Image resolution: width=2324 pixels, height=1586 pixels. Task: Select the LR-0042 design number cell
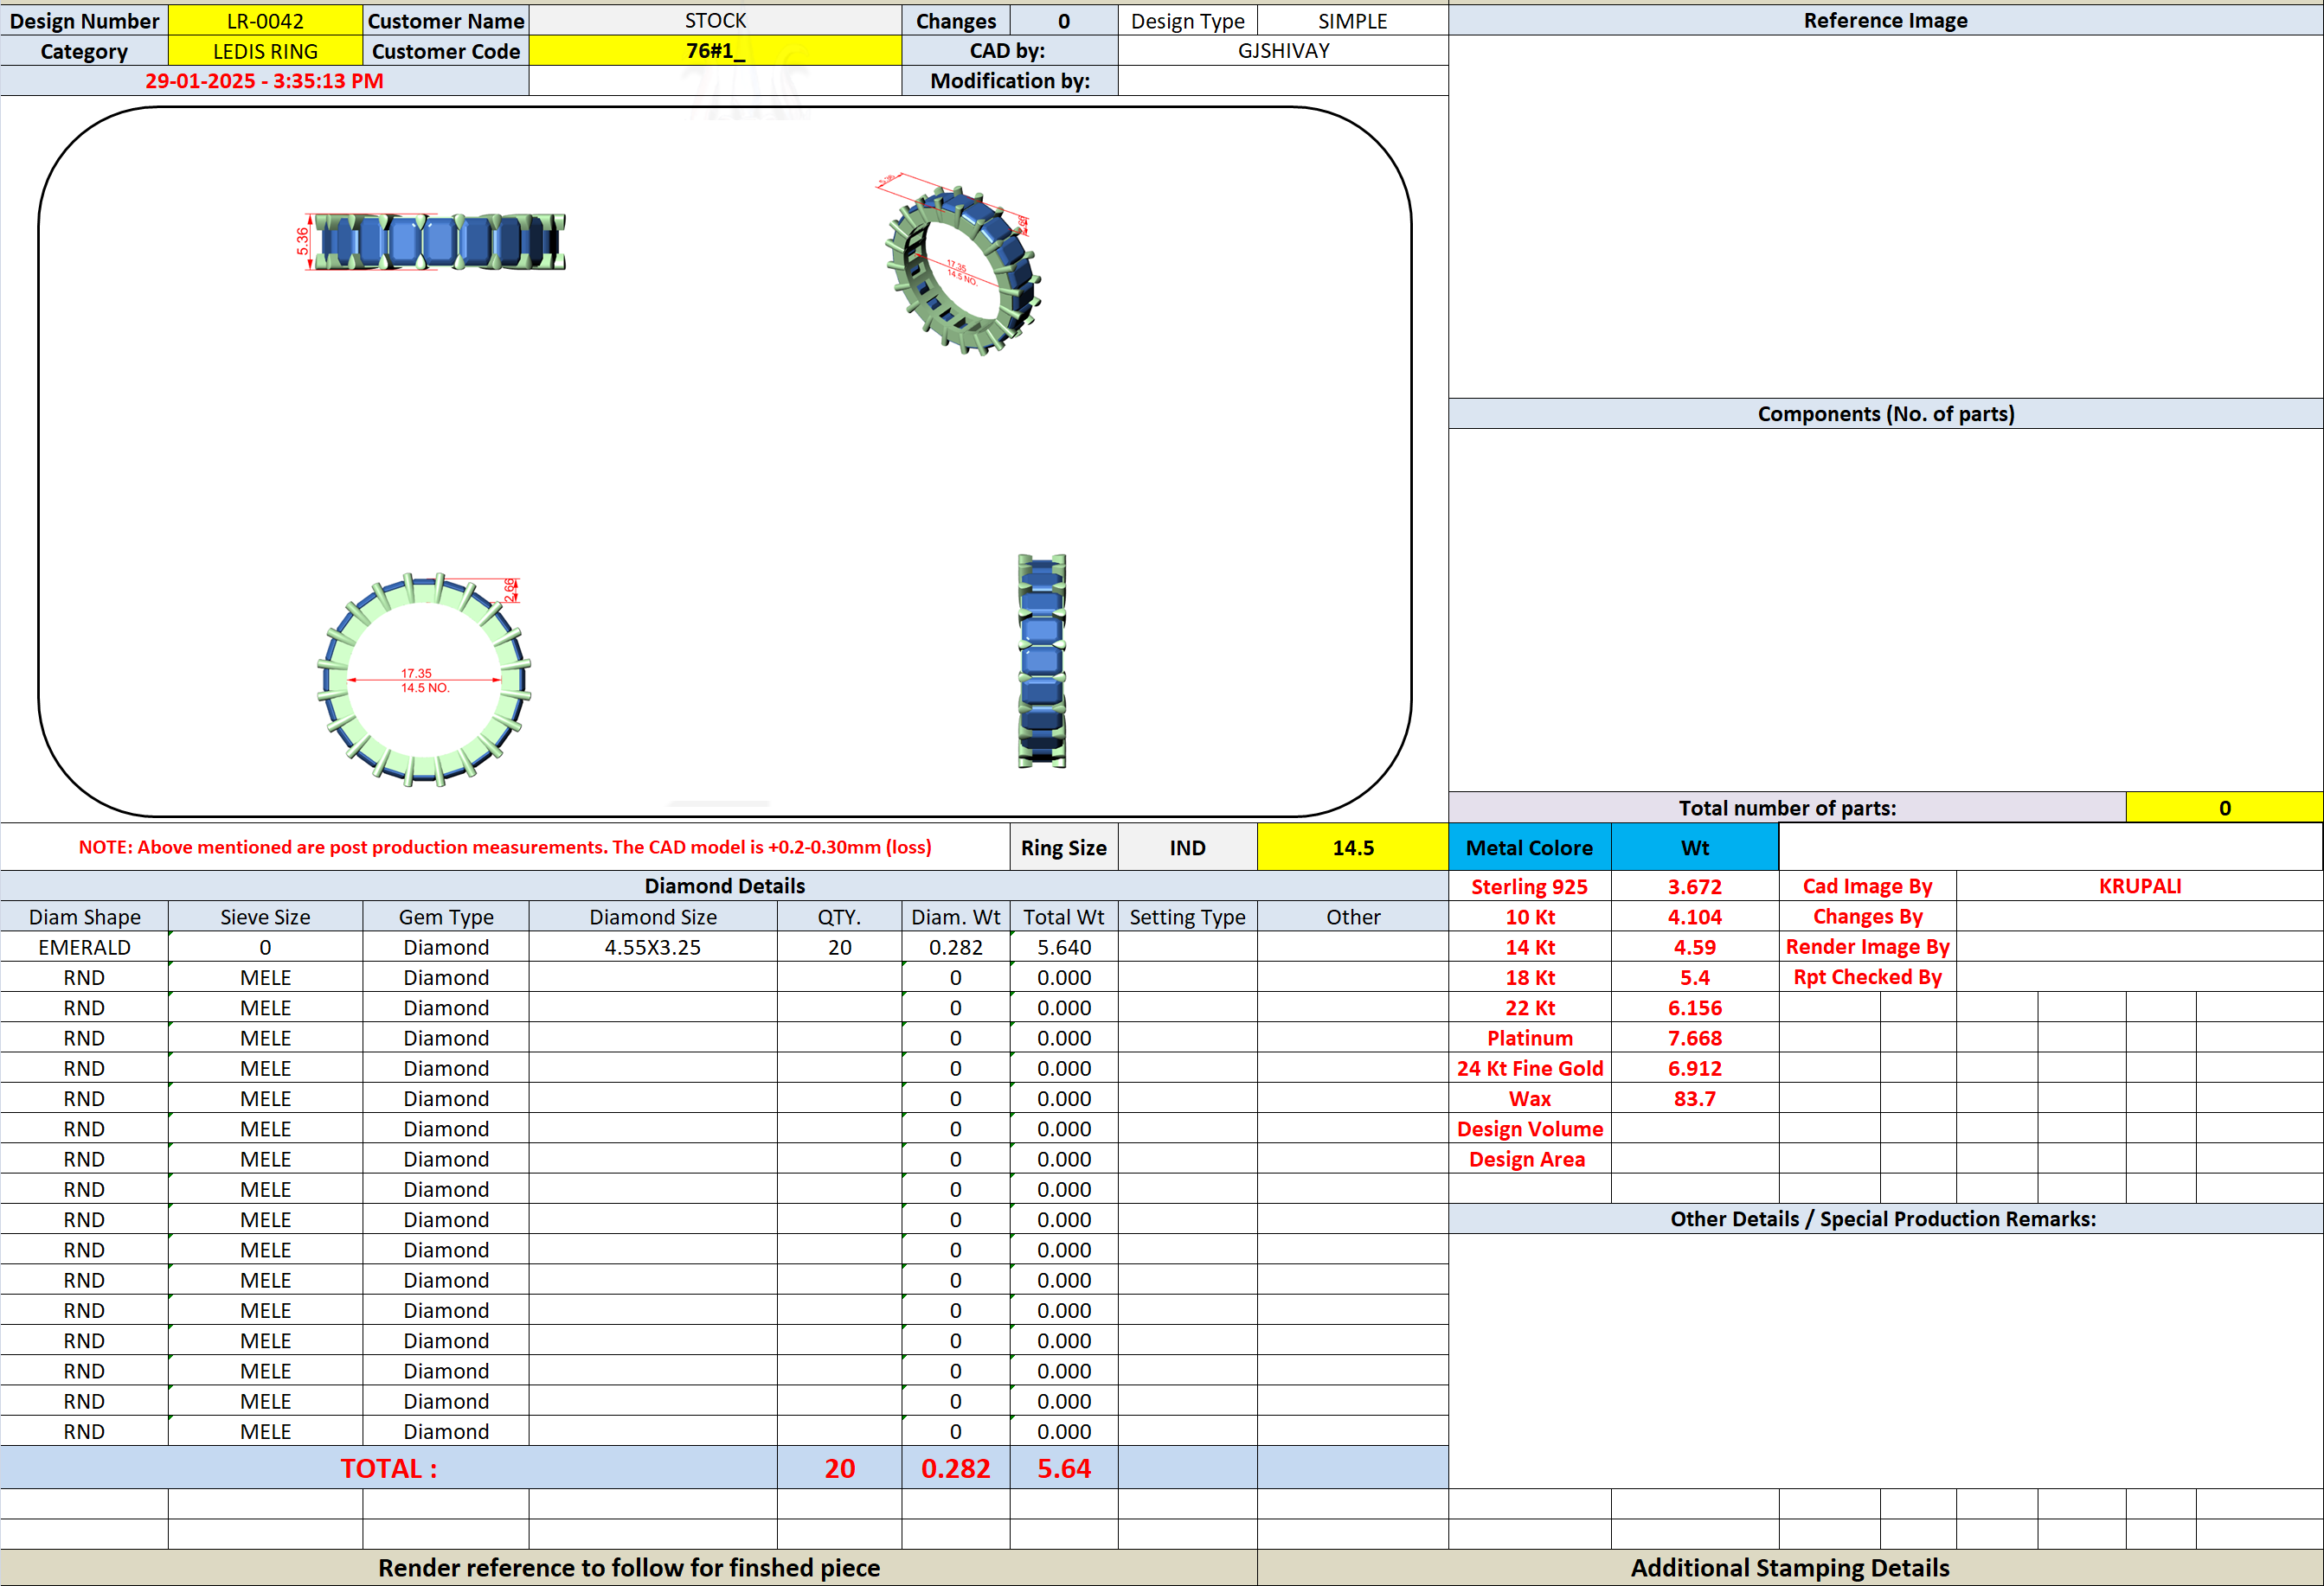pos(265,21)
